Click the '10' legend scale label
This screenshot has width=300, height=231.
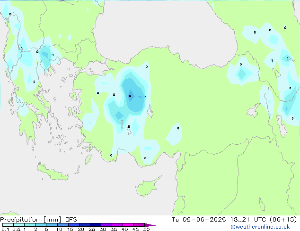(x=59, y=229)
